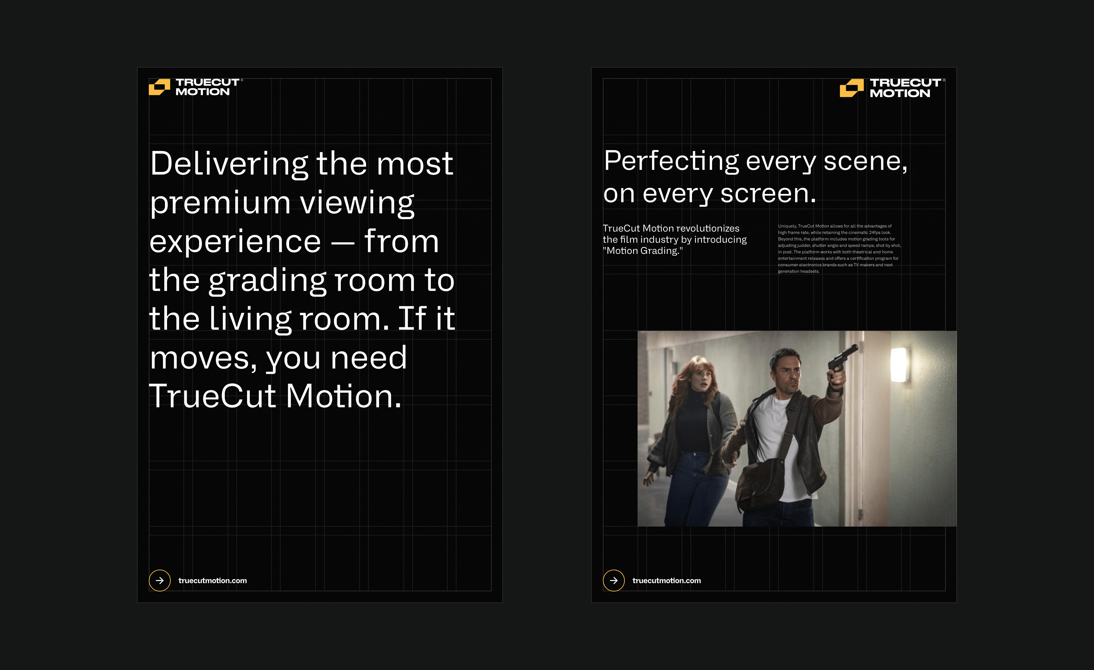Open the truecutmotion.com link on left poster
Image resolution: width=1094 pixels, height=670 pixels.
[x=213, y=580]
